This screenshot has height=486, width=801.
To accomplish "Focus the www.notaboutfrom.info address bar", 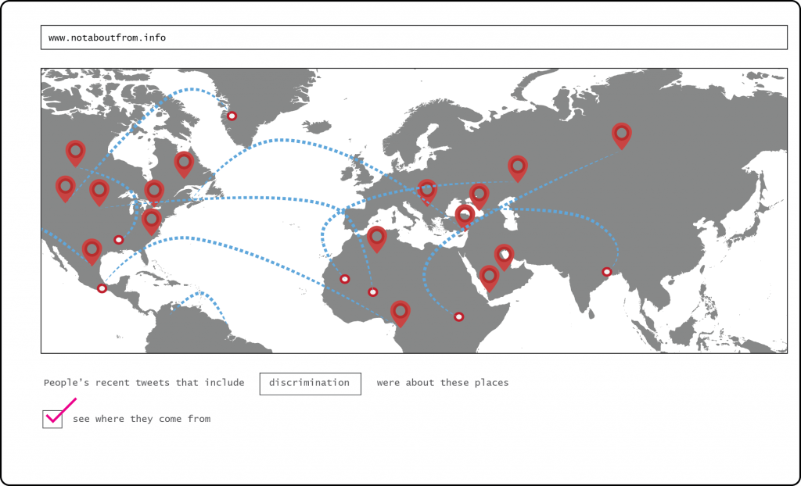I will [x=414, y=38].
